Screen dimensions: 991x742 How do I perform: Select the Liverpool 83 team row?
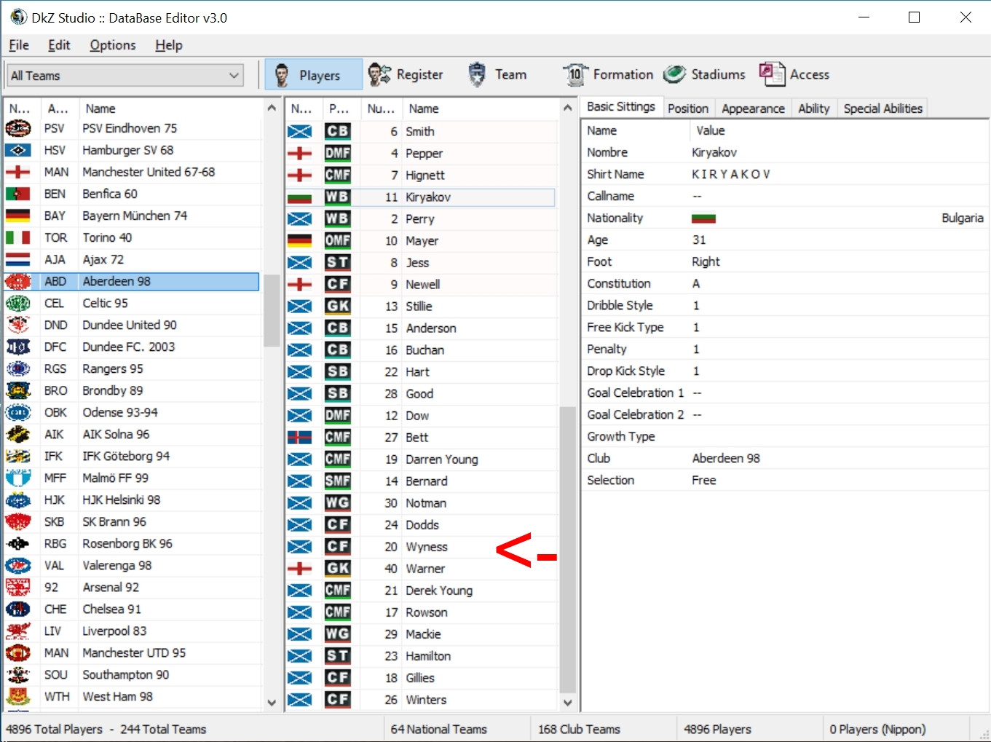[x=132, y=631]
